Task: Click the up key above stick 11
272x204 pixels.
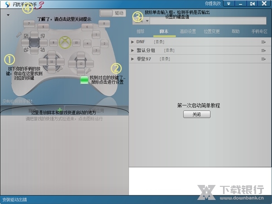Action: click(x=52, y=54)
